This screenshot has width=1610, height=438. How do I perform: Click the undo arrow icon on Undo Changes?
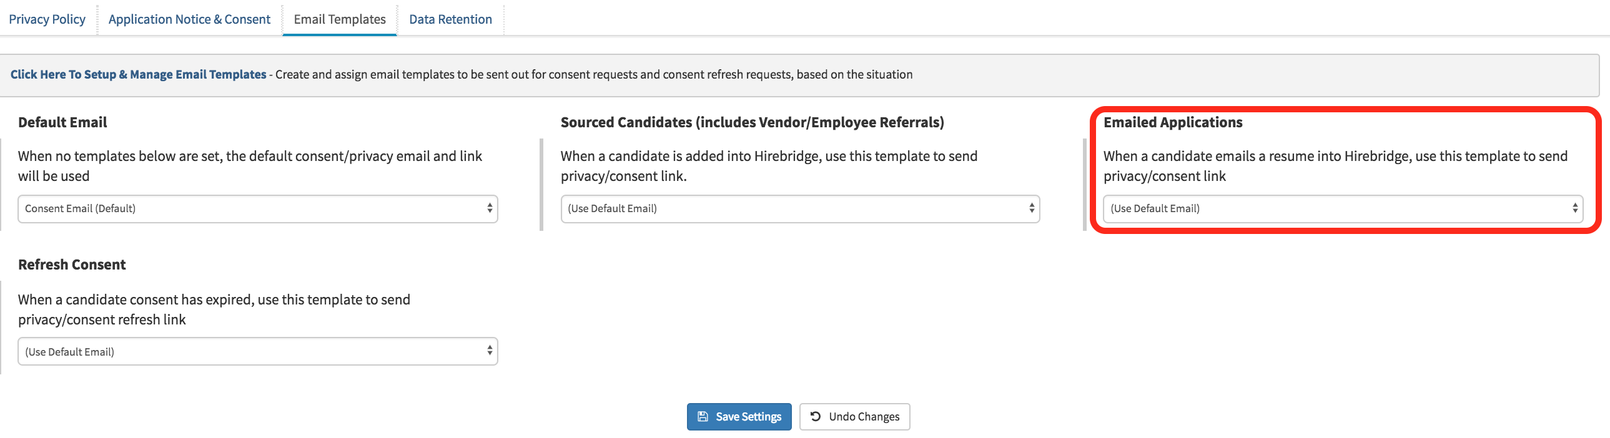click(816, 416)
